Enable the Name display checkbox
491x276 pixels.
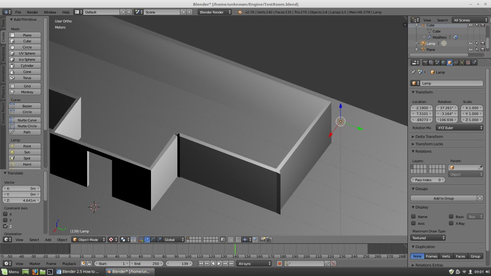coord(413,217)
